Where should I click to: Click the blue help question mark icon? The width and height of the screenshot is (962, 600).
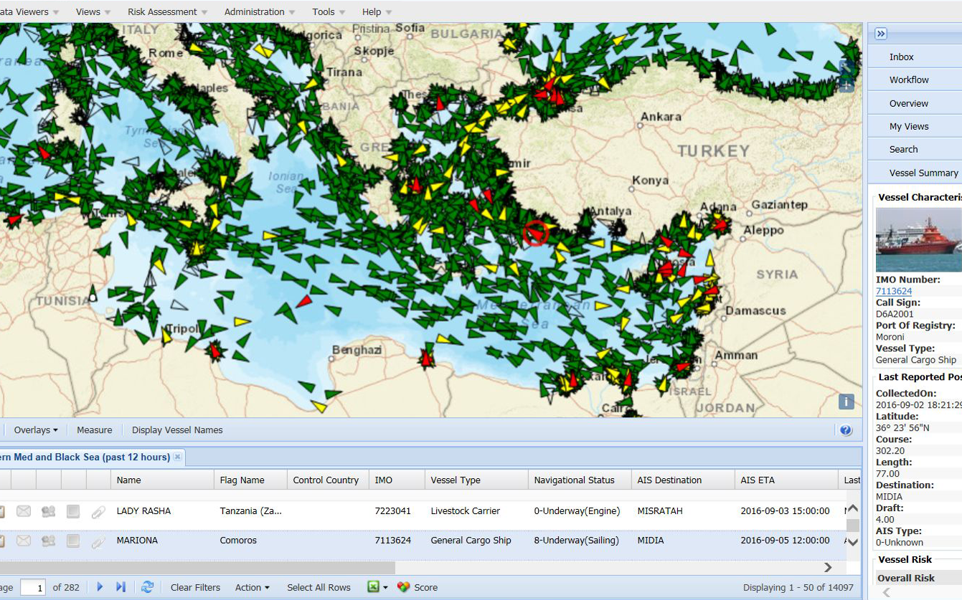846,430
